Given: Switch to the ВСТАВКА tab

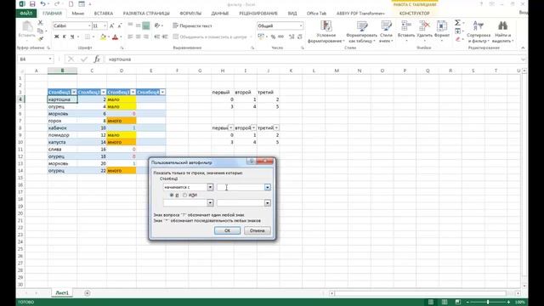Looking at the screenshot, I should click(104, 14).
